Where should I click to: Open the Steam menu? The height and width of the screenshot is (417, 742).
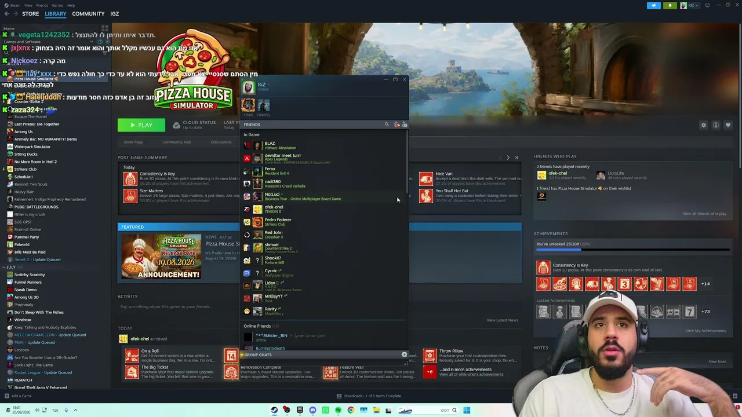[x=15, y=5]
